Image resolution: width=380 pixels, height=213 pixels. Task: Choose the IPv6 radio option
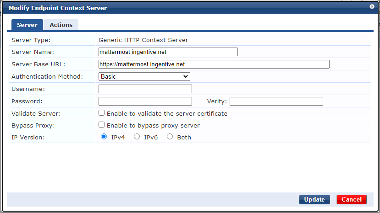(137, 137)
